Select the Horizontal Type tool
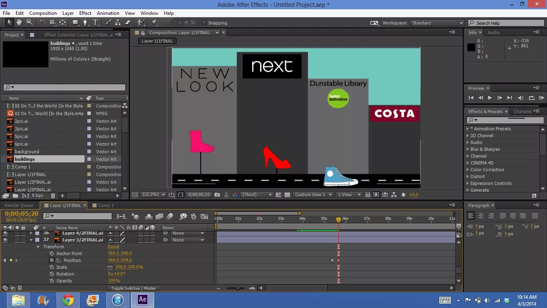The height and width of the screenshot is (308, 547). [x=96, y=22]
